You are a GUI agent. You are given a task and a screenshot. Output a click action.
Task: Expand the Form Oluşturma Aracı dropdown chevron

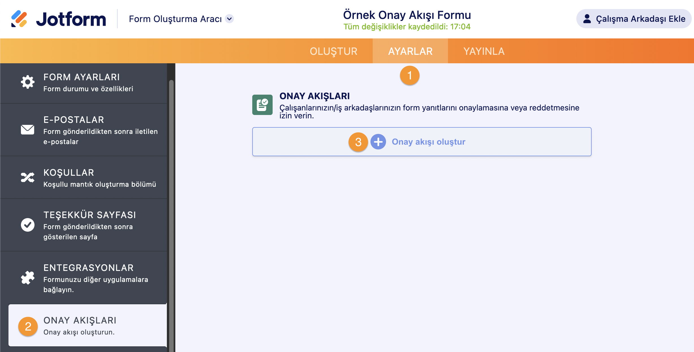pos(230,19)
